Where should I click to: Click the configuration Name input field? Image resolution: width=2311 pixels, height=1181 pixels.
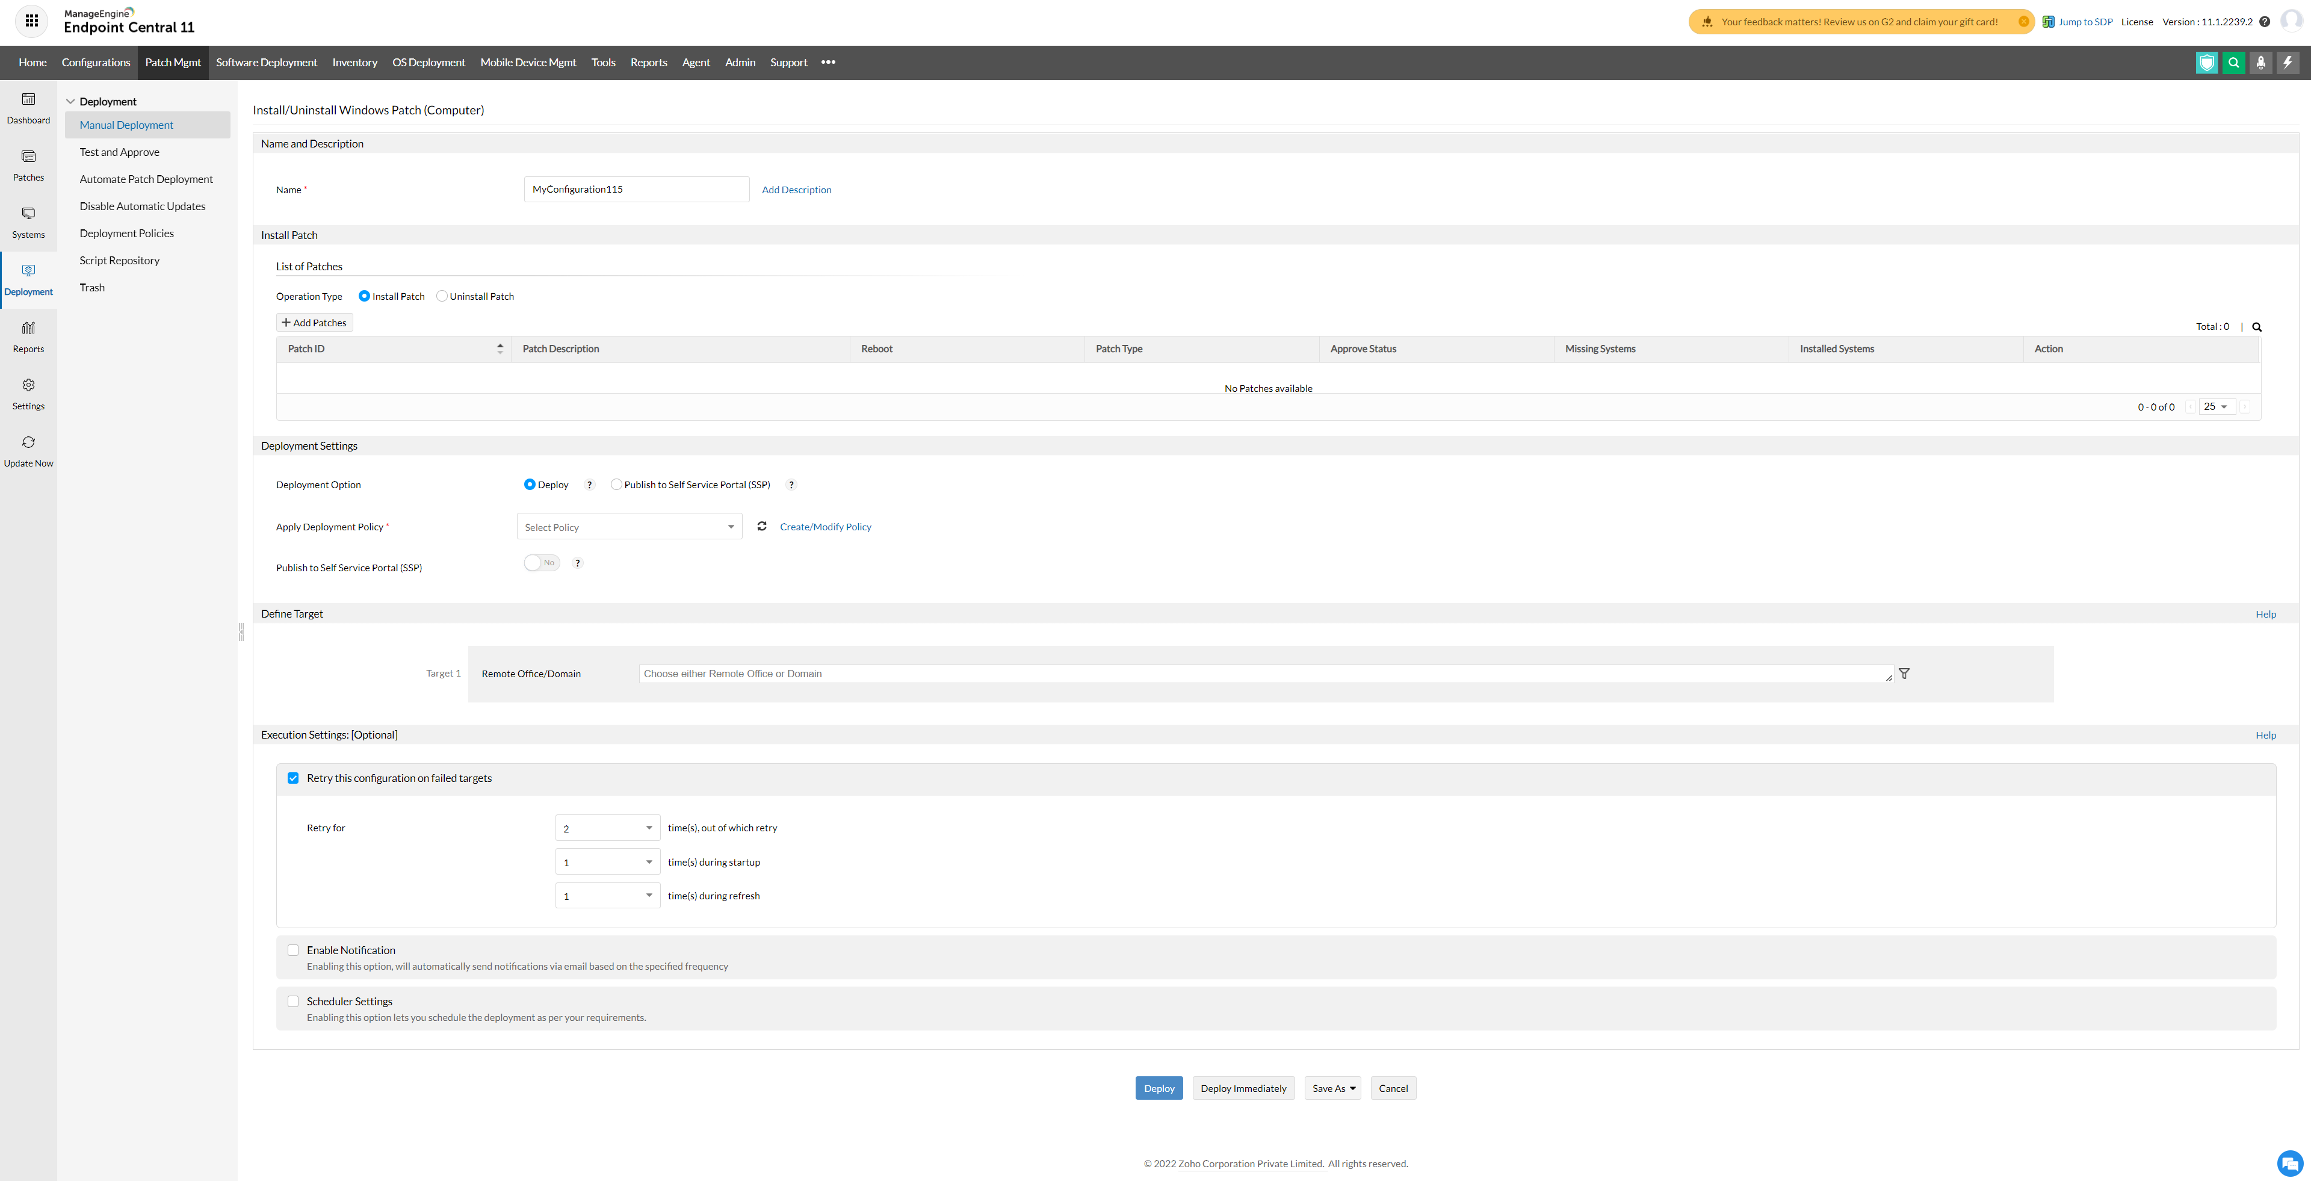coord(636,190)
